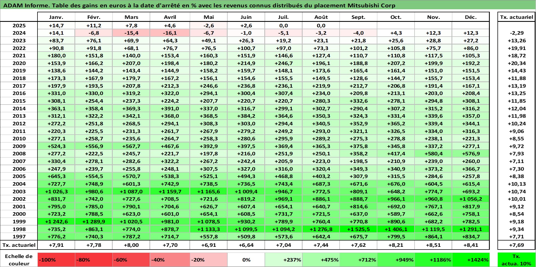Viewport: 536px width, 267px height.
Task: Click the +101,2 cell in 2022
Action: [x=358, y=48]
